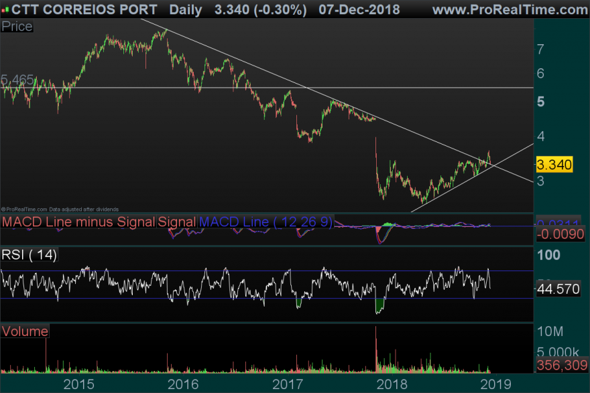
Task: Click the blue 'MACD Line (12 26 9)' label
Action: (265, 222)
